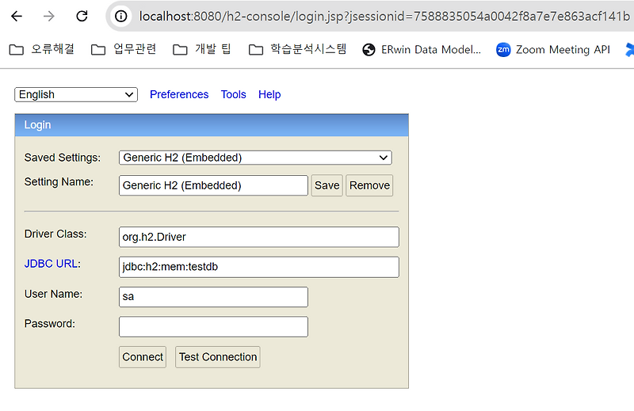Click the Password field
Screen dimensions: 634x411
[213, 326]
